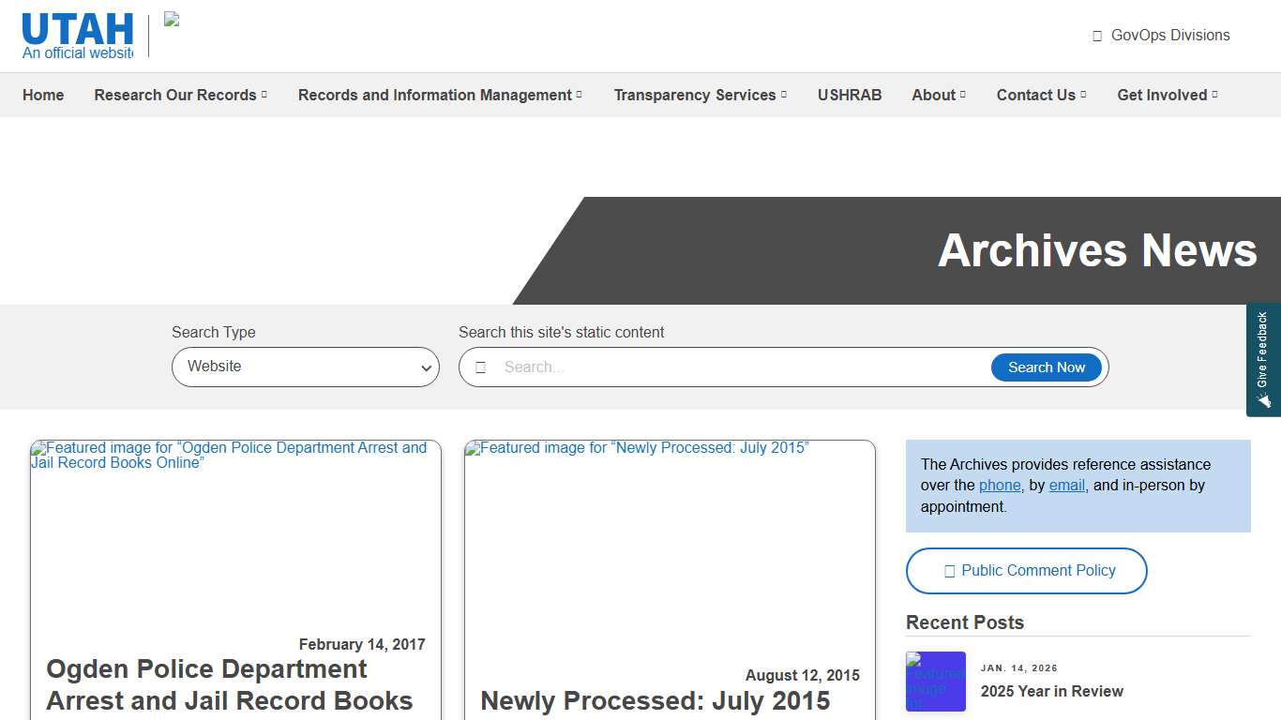Click the icon beside GovOps Divisions
This screenshot has height=720, width=1281.
(x=1097, y=36)
